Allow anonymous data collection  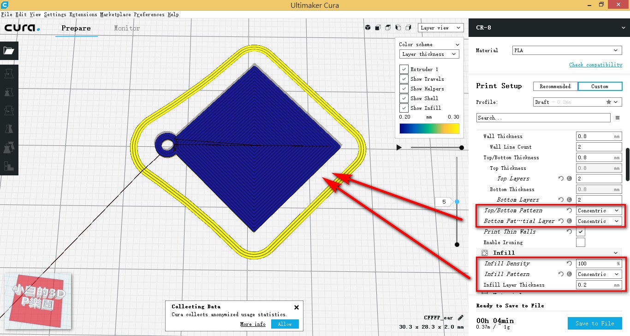tap(285, 324)
